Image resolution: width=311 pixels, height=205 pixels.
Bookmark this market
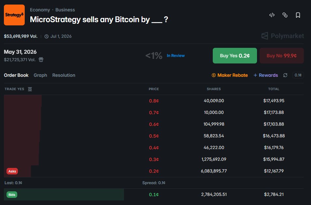[x=298, y=15]
